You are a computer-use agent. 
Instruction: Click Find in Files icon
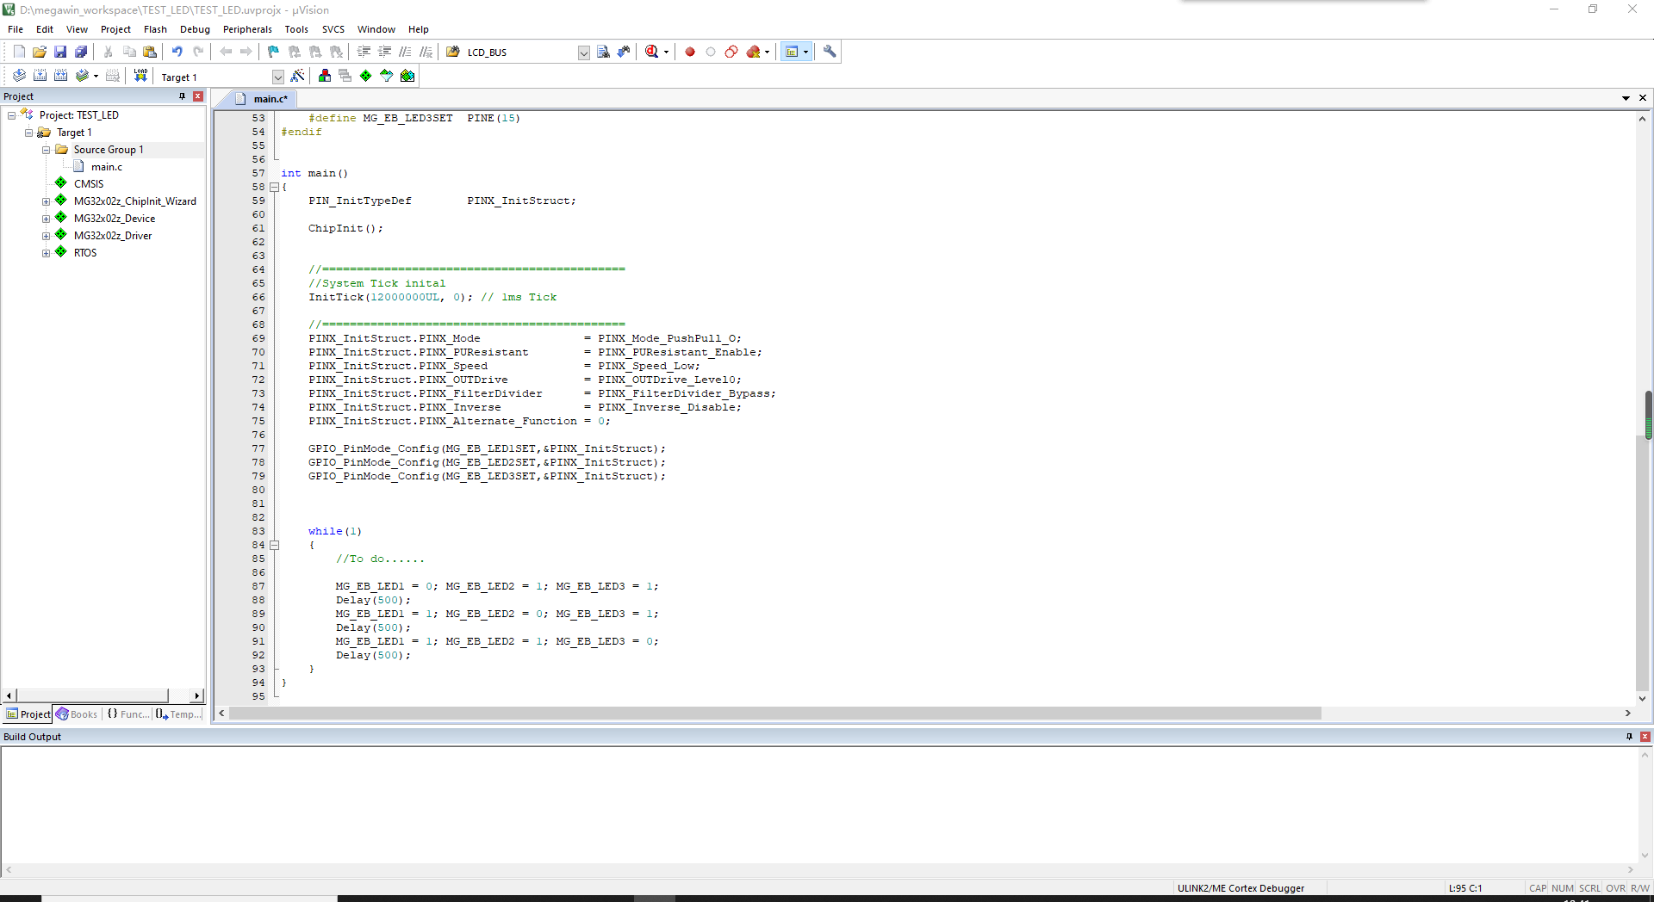point(453,52)
